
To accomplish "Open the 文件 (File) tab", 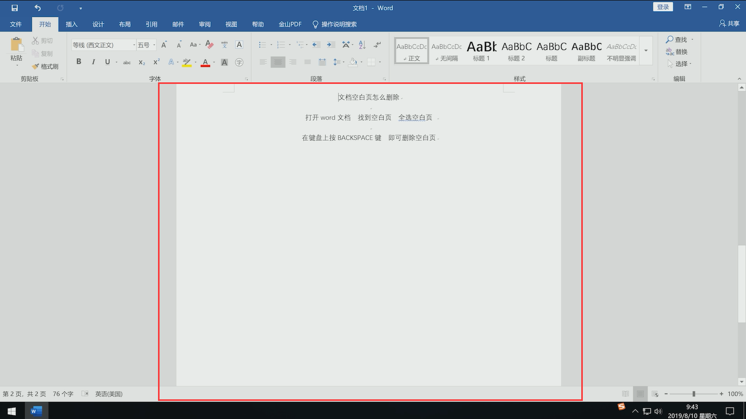I will coord(16,24).
